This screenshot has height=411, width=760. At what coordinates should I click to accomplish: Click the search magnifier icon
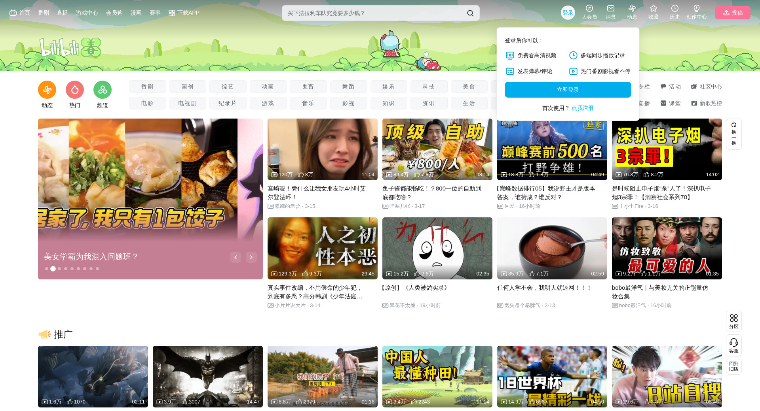[470, 13]
